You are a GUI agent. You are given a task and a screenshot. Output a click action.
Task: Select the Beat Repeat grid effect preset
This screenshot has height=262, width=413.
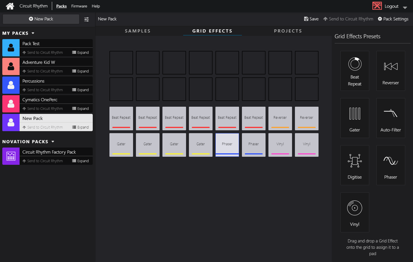[x=355, y=70]
